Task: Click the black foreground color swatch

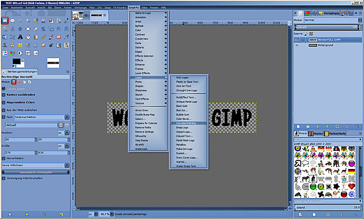Action: coord(16,61)
